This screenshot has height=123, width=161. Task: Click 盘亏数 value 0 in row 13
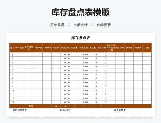(x=92, y=102)
